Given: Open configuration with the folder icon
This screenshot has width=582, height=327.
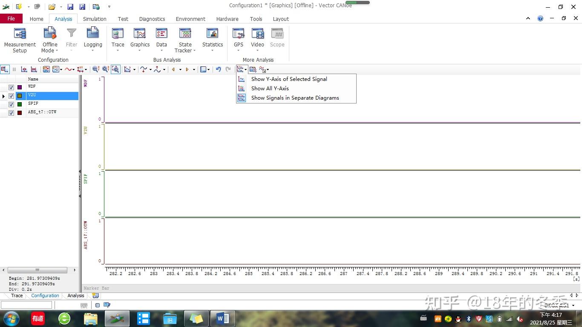Looking at the screenshot, I should coord(52,7).
